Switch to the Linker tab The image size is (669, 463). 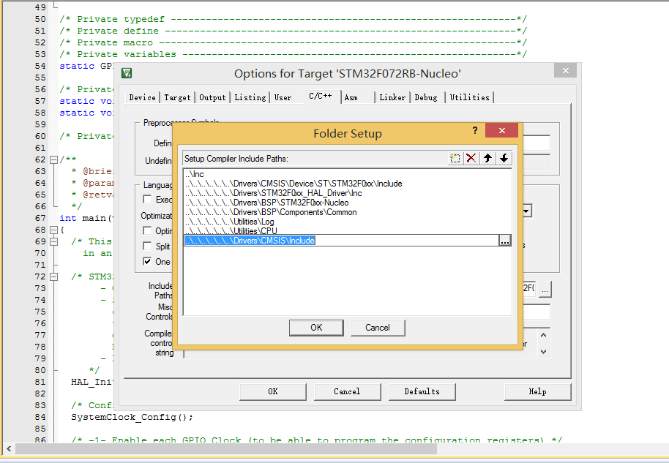click(392, 97)
